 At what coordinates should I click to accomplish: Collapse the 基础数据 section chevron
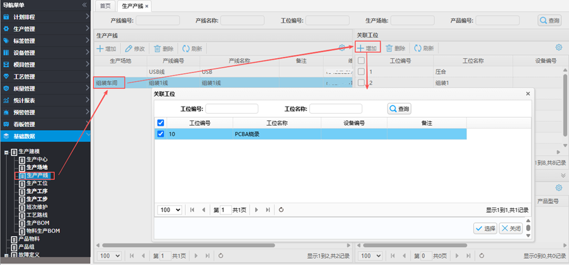pos(87,136)
